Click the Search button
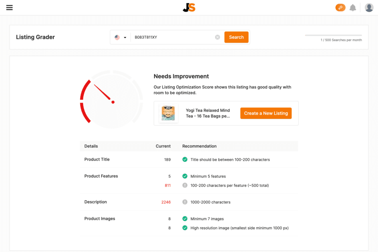The width and height of the screenshot is (378, 252). [x=236, y=37]
